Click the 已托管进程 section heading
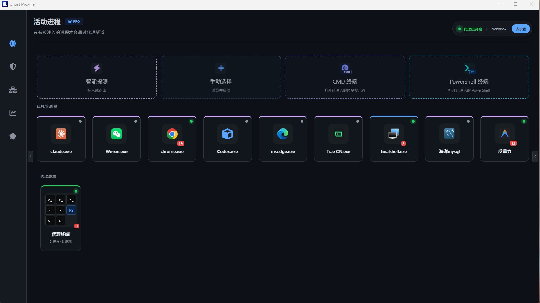The height and width of the screenshot is (303, 540). [x=47, y=106]
